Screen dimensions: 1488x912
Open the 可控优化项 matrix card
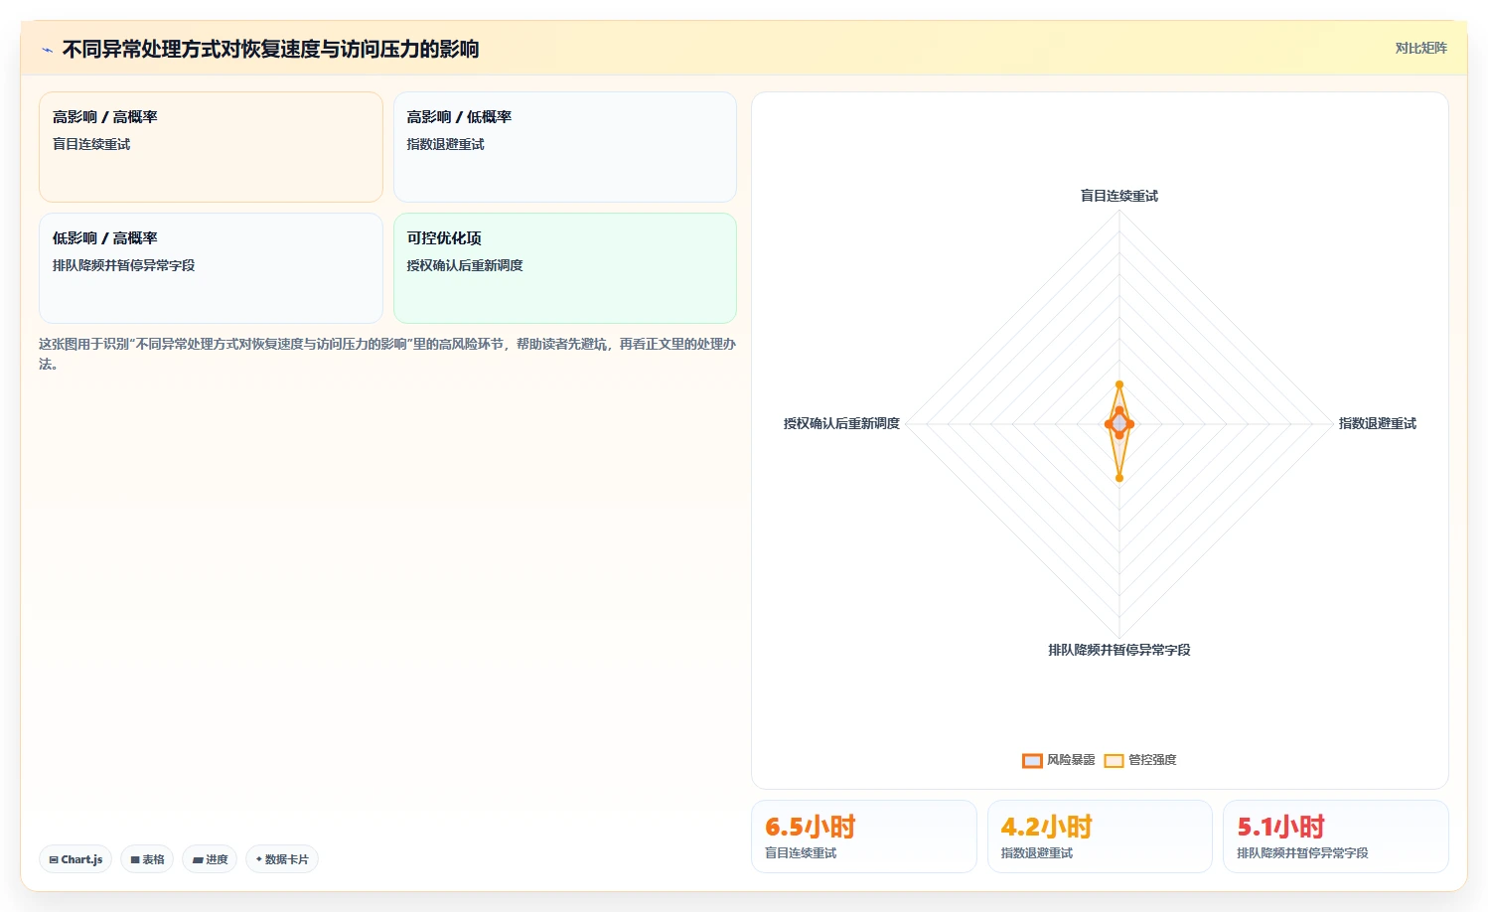coord(565,268)
